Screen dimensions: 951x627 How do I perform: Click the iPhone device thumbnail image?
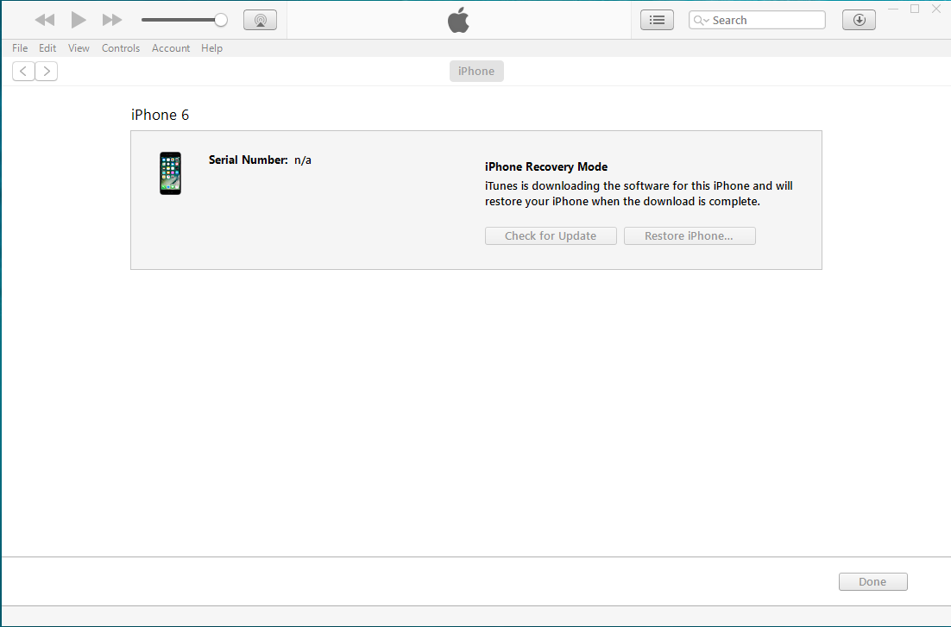point(170,172)
